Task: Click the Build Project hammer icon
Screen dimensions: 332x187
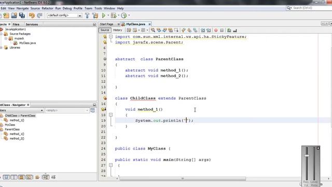Action: point(87,16)
